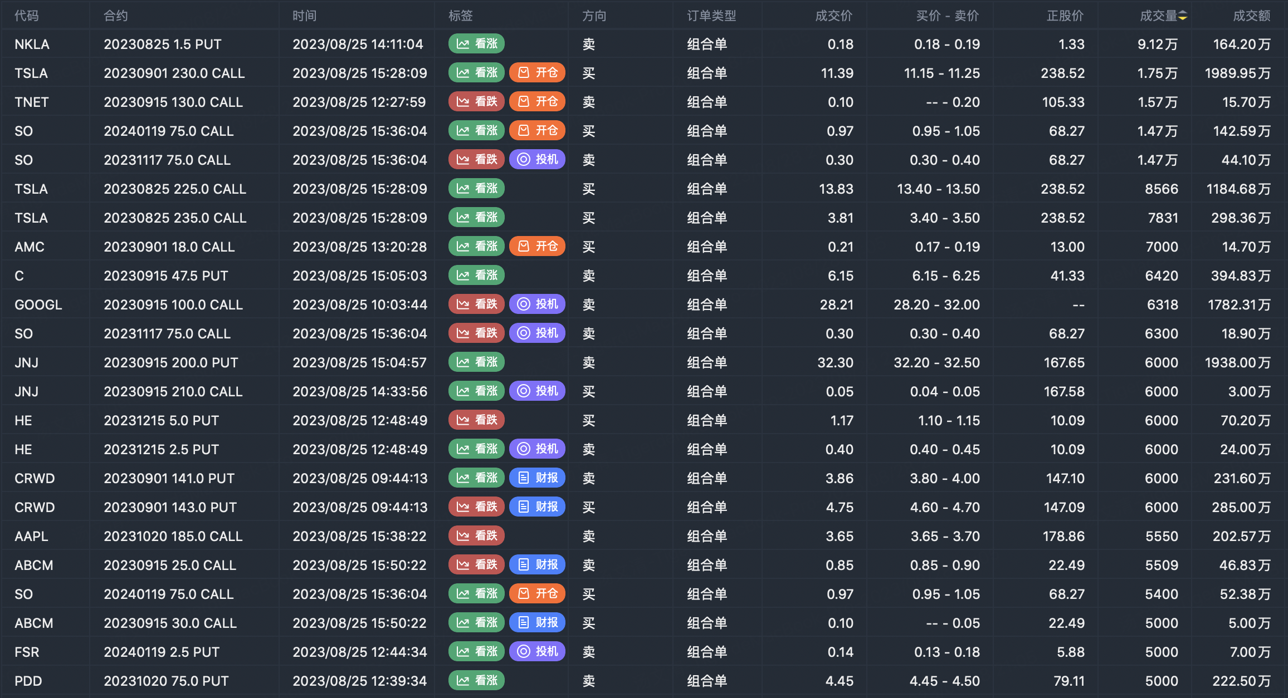Click 看涨 tag in NKLA row

476,44
